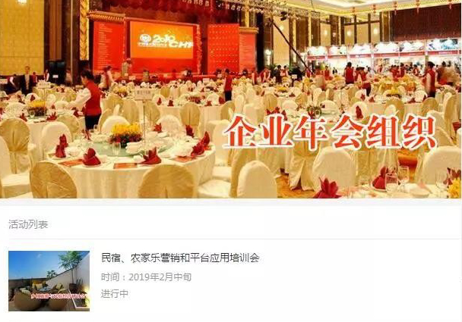
Task: Click the golden chair back in banner foreground
Action: click(52, 180)
